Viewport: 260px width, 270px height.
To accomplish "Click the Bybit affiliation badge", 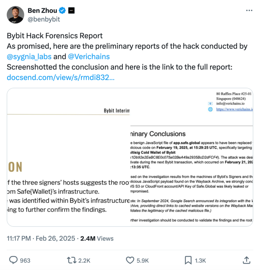I will pyautogui.click(x=71, y=11).
